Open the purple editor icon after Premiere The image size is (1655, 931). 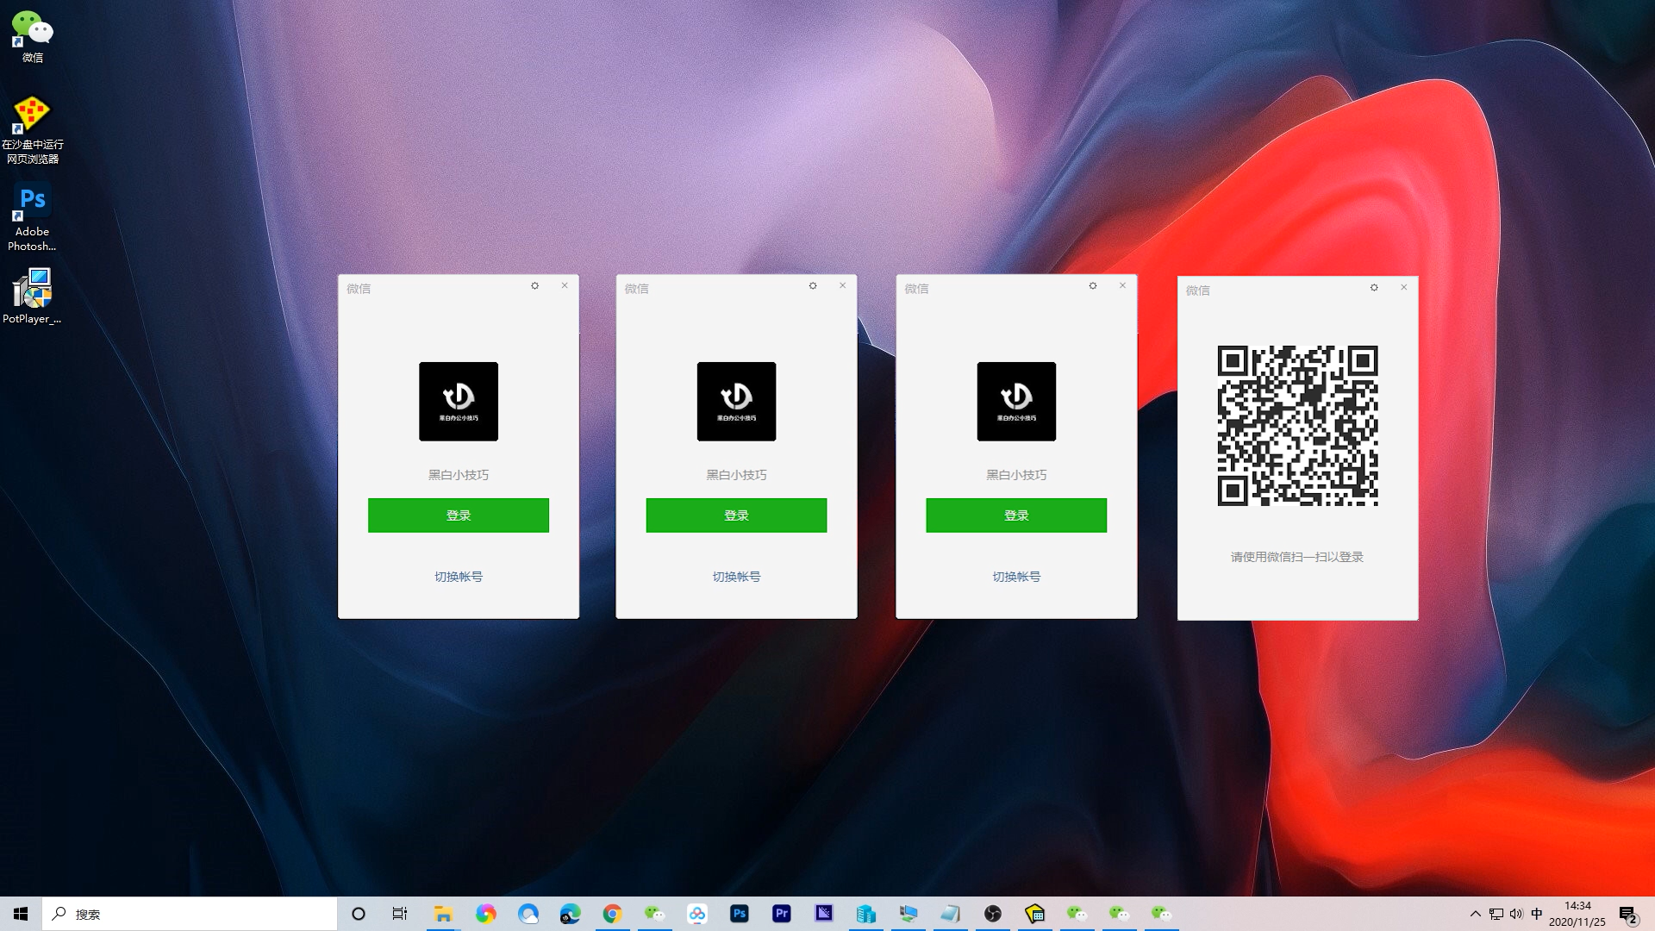823,914
